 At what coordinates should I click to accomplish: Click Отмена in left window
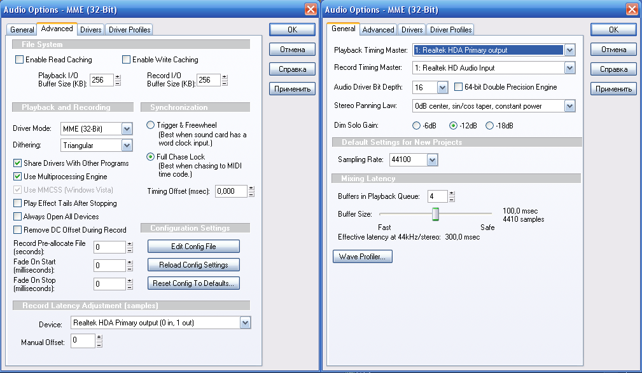(x=292, y=50)
